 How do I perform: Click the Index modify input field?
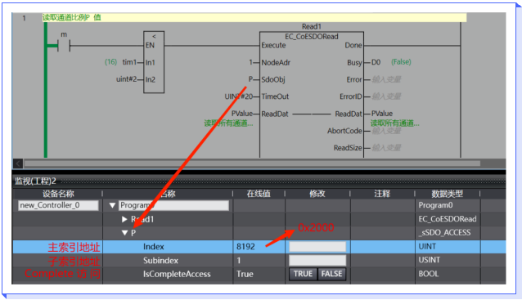tap(317, 247)
